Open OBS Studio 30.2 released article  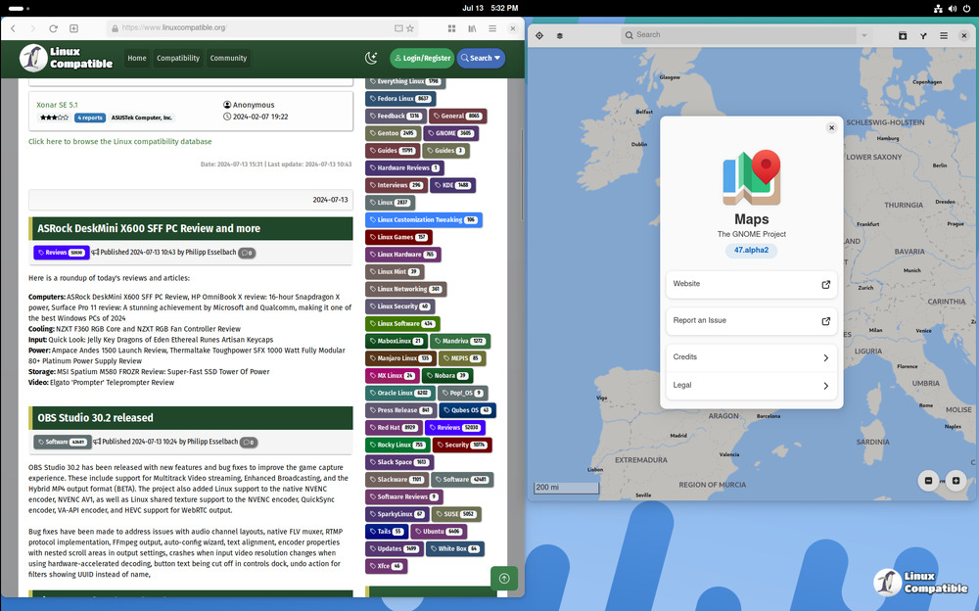pos(95,418)
